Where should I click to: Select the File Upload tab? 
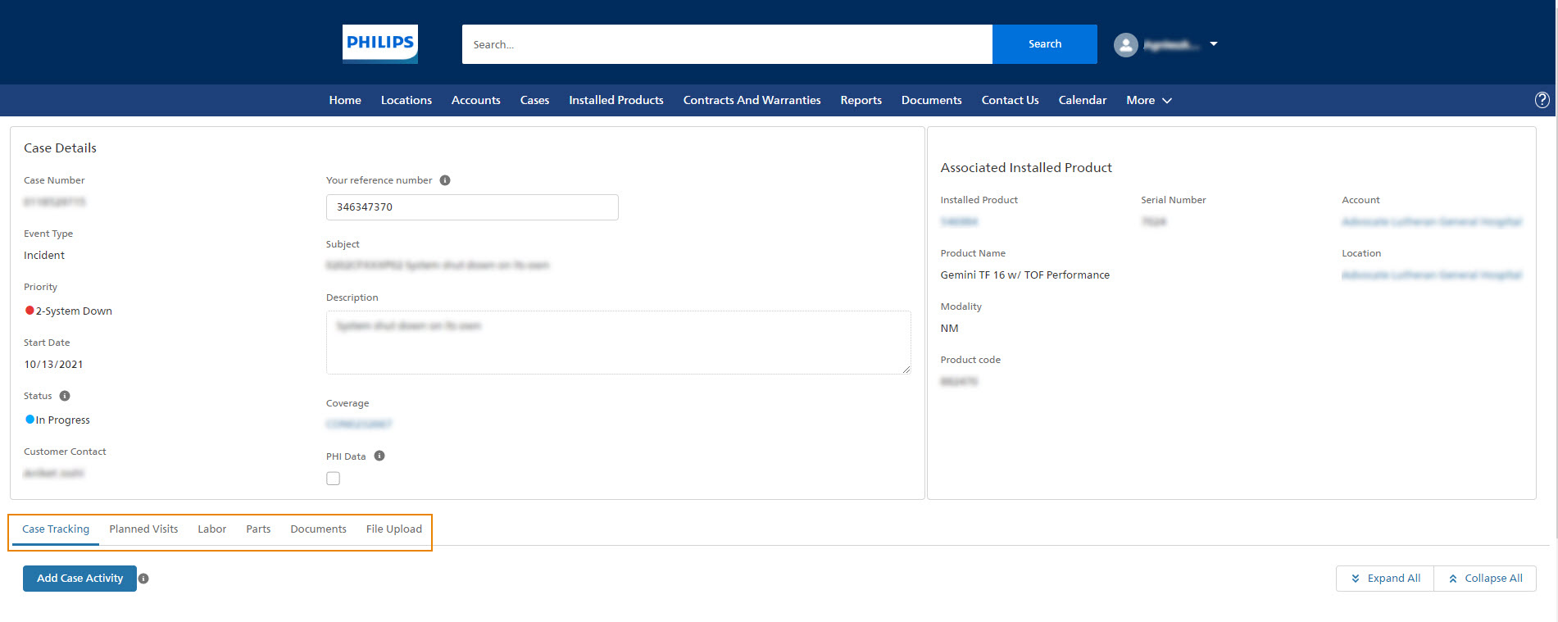coord(393,529)
